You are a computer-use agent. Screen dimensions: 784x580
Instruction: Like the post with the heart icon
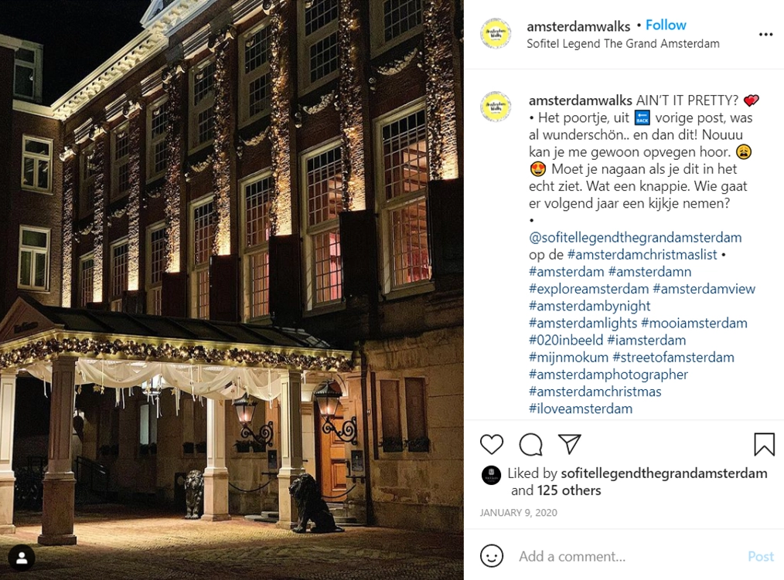492,444
